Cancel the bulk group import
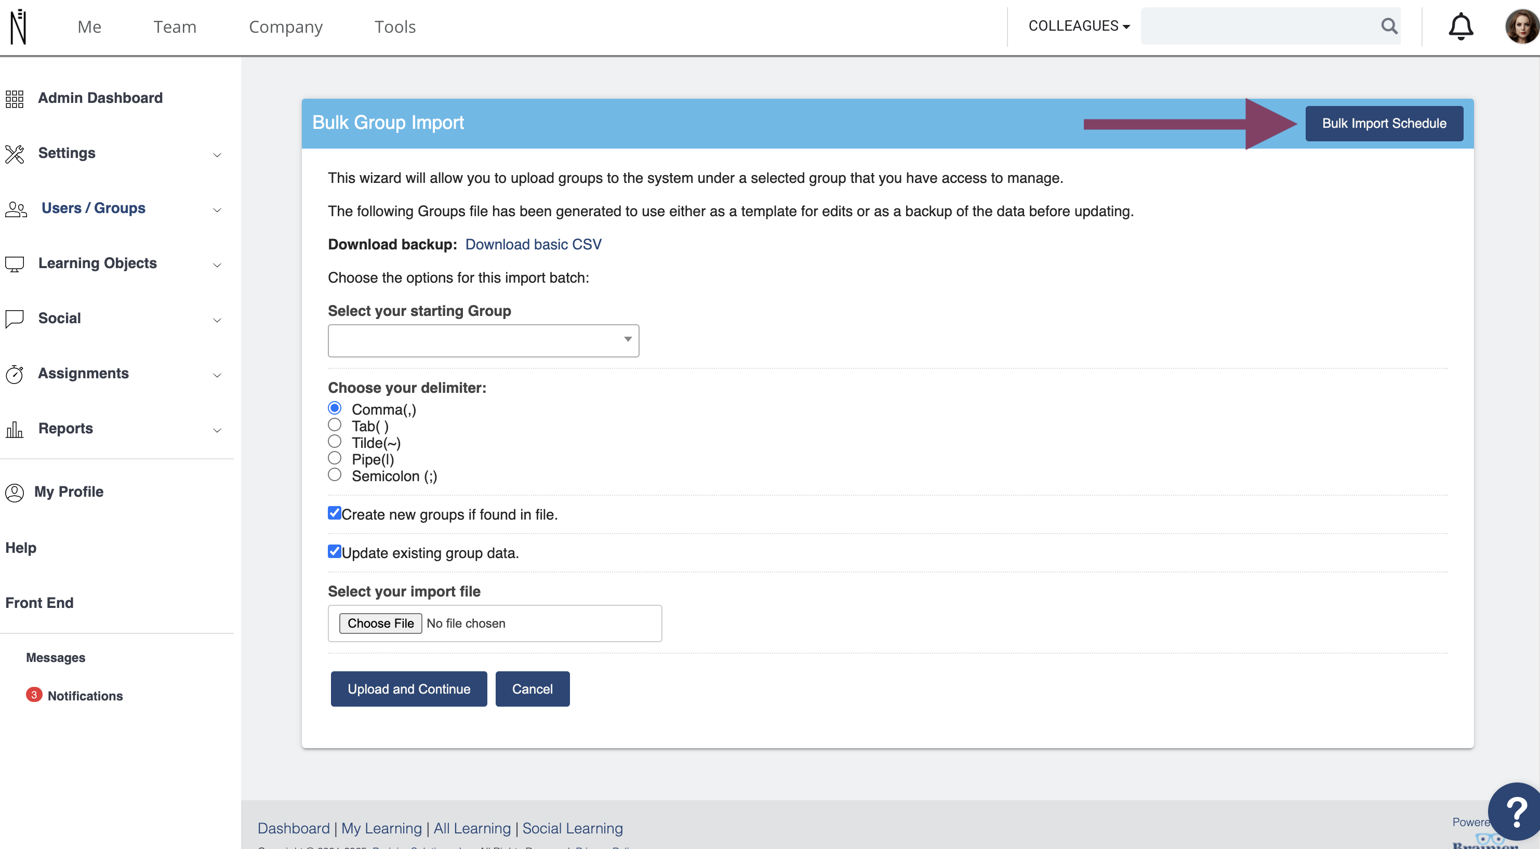This screenshot has width=1540, height=849. tap(532, 689)
